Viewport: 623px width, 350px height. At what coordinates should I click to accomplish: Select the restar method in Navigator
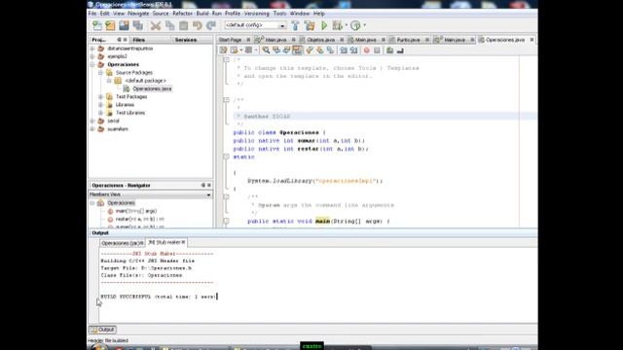click(139, 219)
